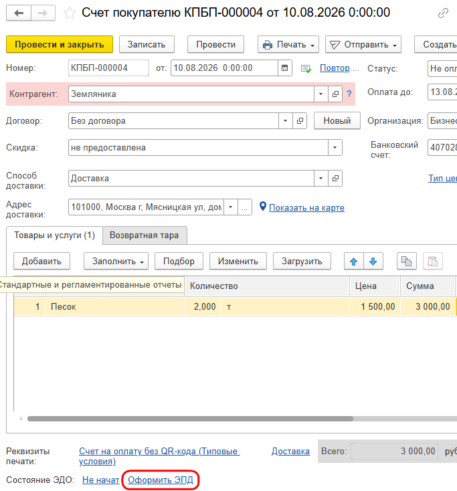This screenshot has height=491, width=457.
Task: Click the Организация field
Action: coord(442,120)
